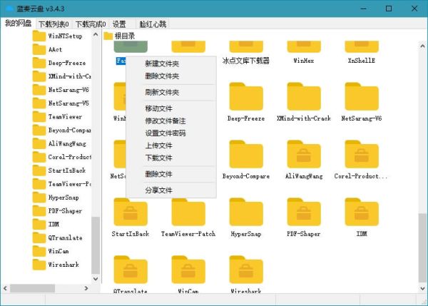Open the 冰点文库下载器 folder in the grid
Viewport: 428px width, 306px height.
[246, 52]
